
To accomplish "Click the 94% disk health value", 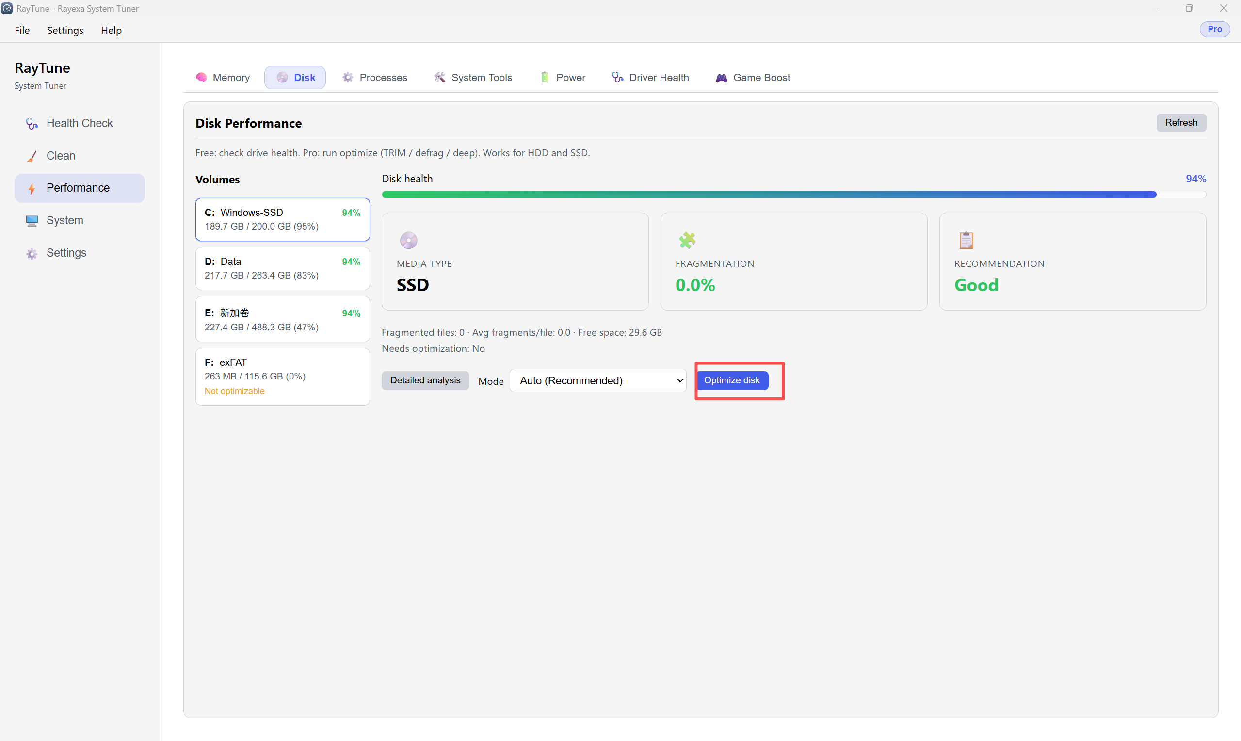I will pos(1195,179).
